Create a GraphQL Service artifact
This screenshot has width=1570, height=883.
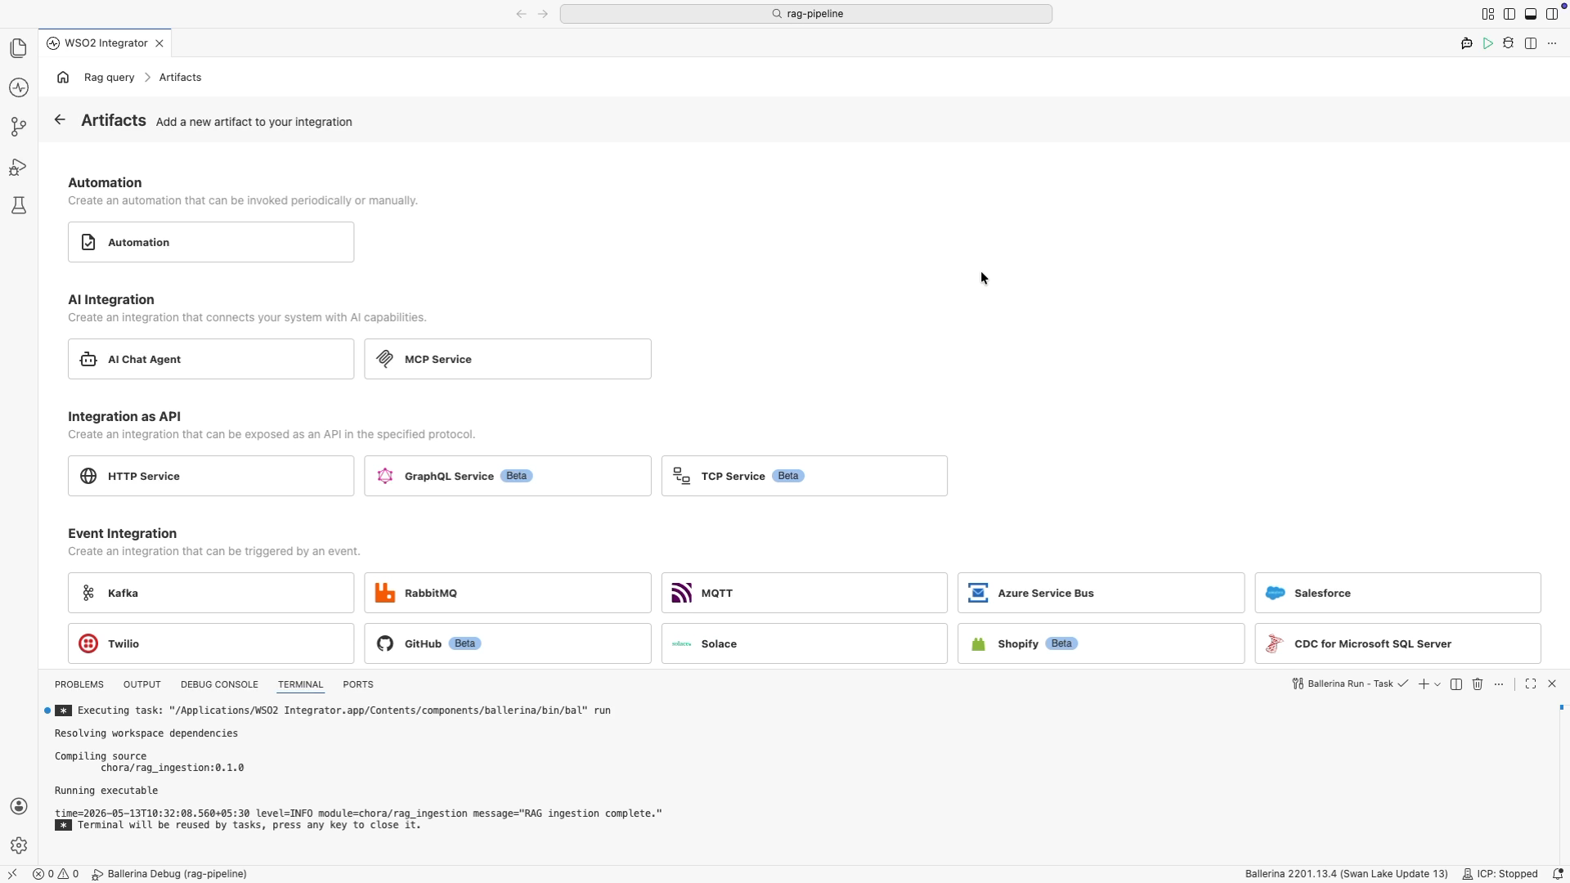pyautogui.click(x=508, y=476)
